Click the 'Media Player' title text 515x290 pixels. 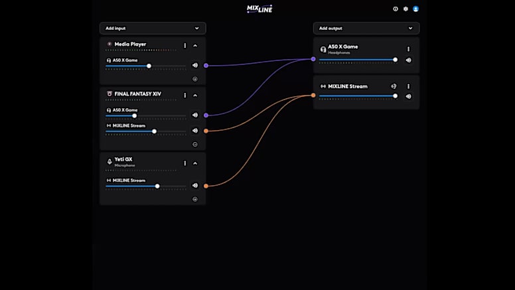[130, 44]
